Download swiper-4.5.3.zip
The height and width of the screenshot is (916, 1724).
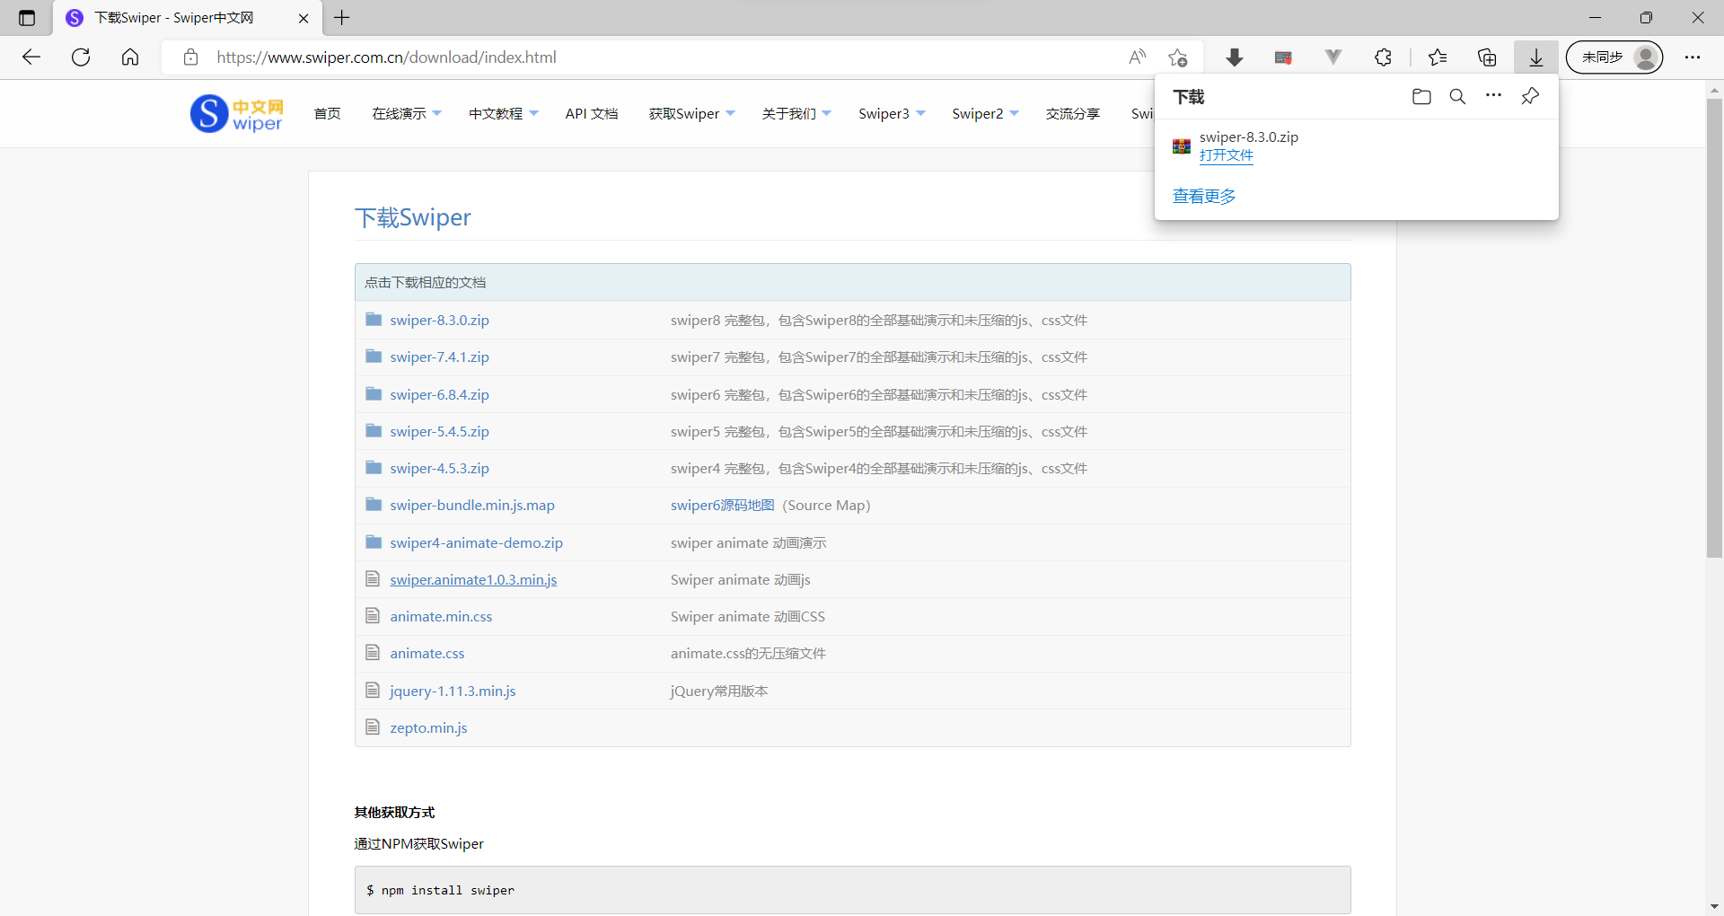tap(439, 469)
